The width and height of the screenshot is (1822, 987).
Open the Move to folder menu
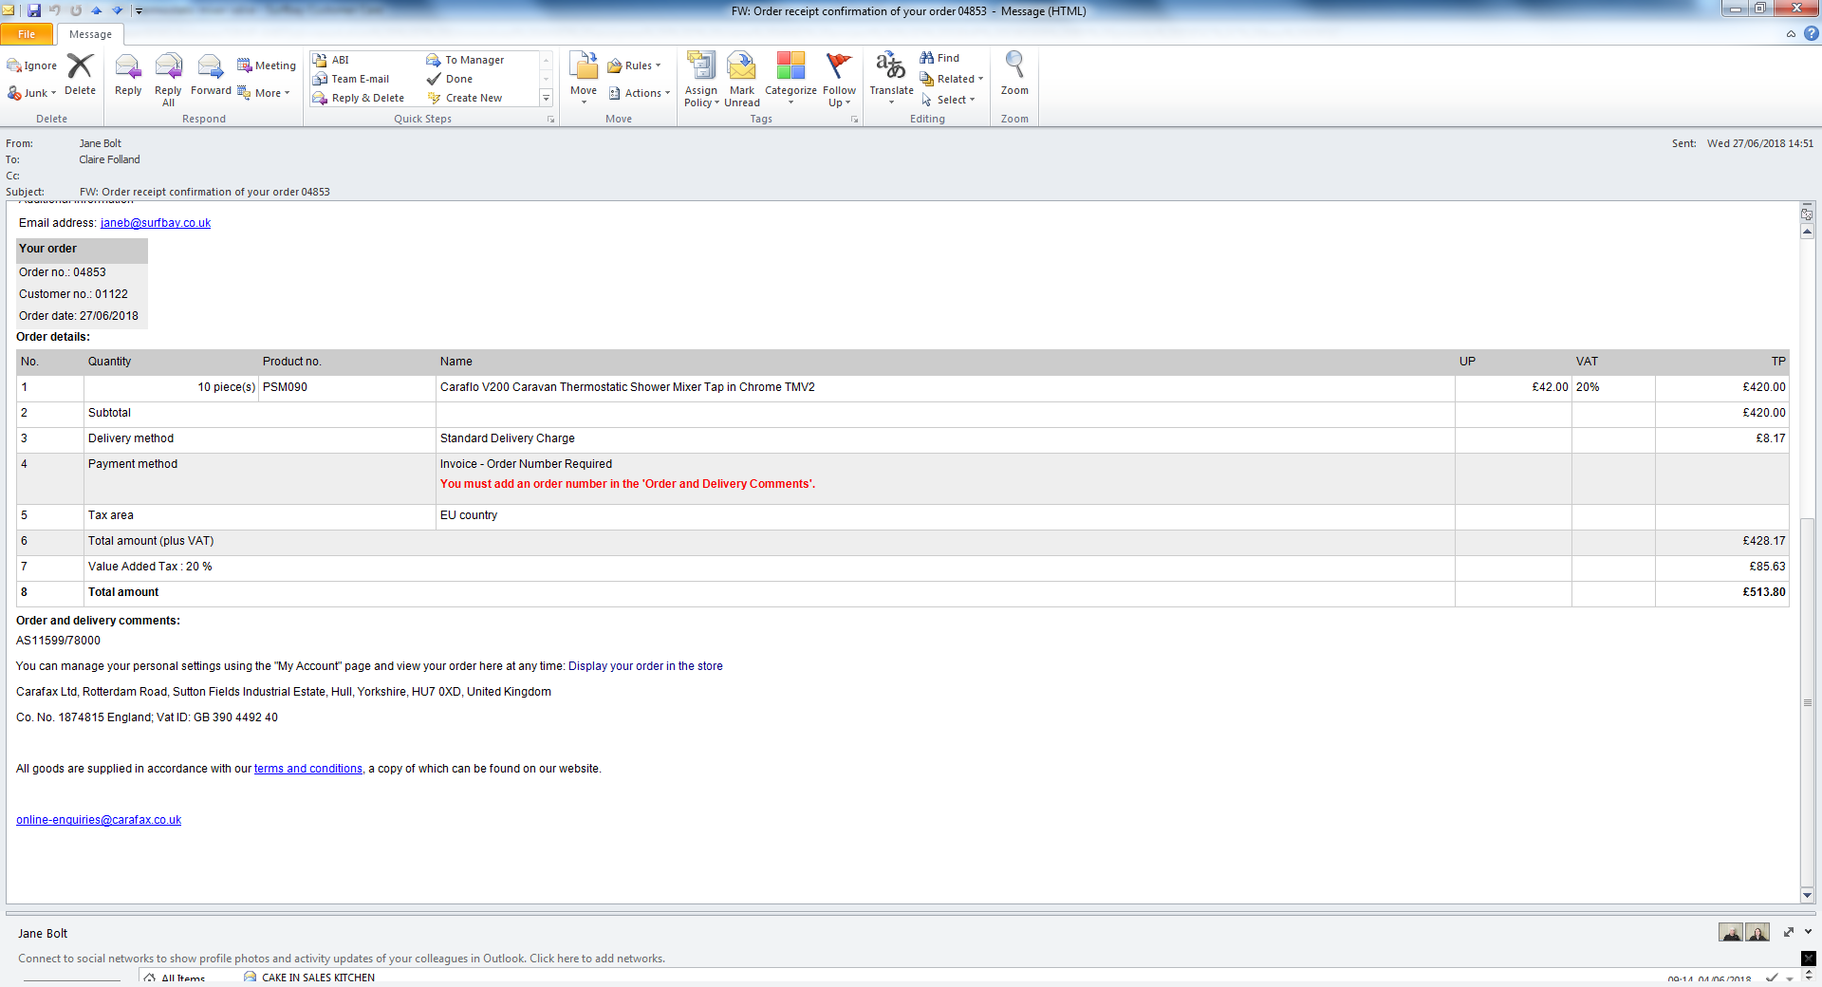coord(584,78)
